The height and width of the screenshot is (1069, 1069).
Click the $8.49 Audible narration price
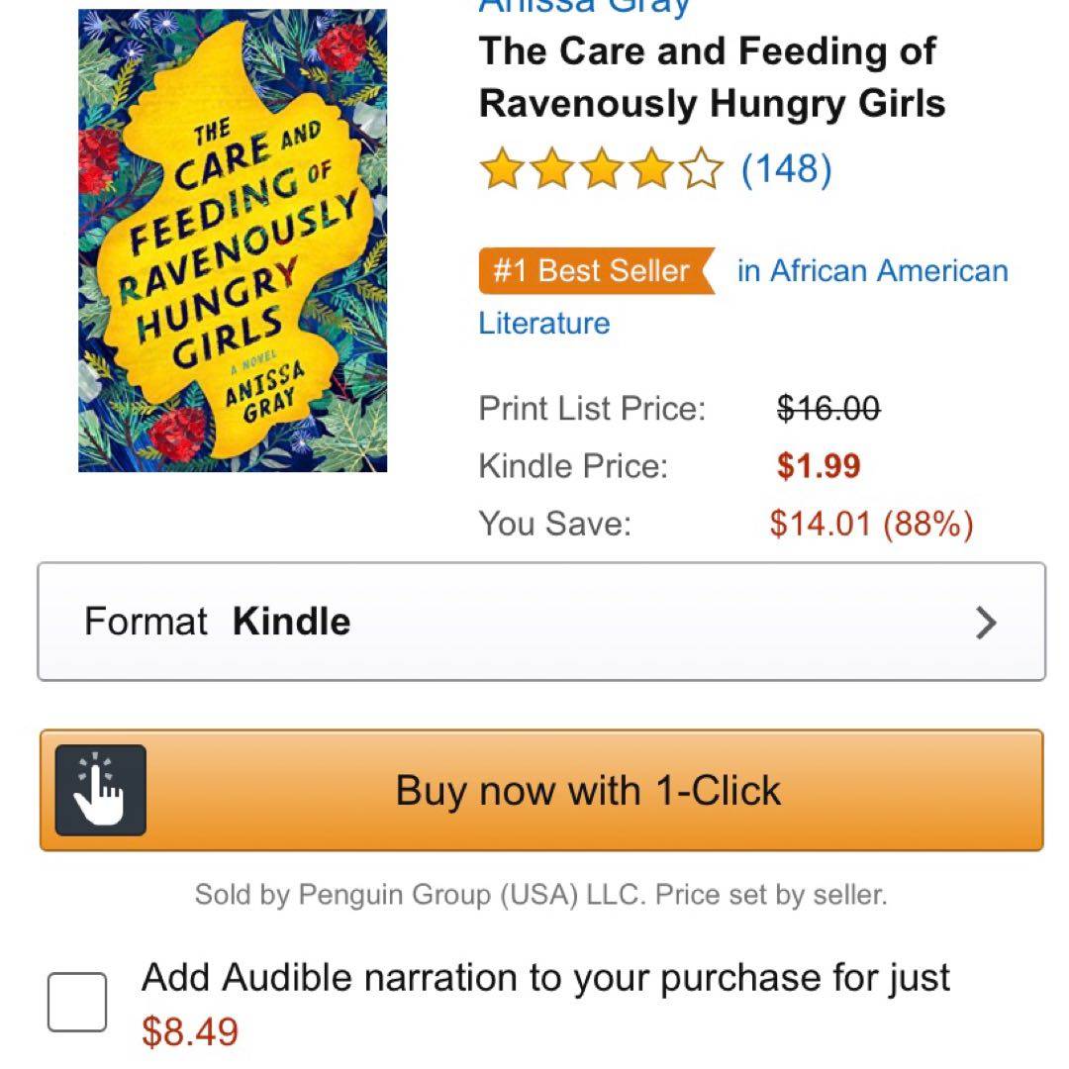tap(190, 1031)
